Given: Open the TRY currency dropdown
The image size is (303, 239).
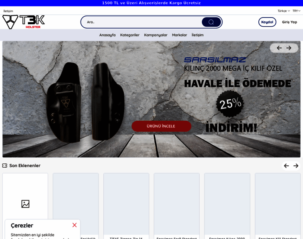Looking at the screenshot, I should pos(296,11).
